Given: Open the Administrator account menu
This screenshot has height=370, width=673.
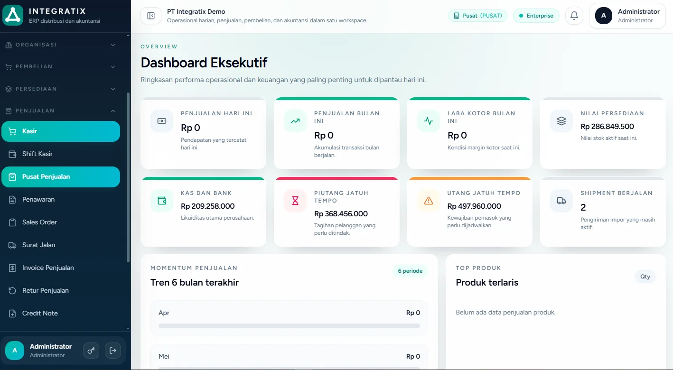Looking at the screenshot, I should [x=627, y=16].
